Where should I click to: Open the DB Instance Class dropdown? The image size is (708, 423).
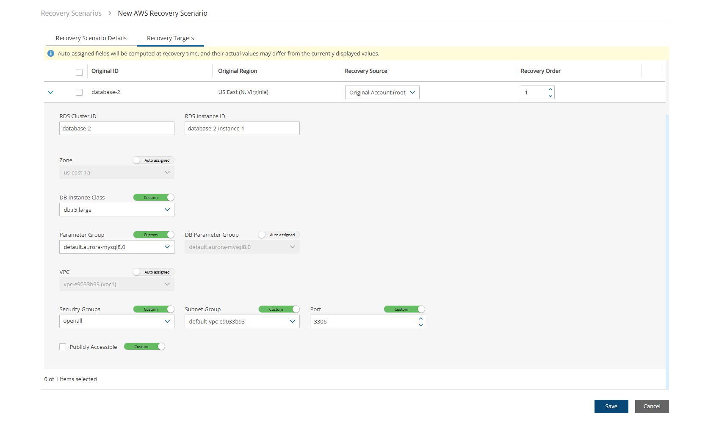pos(116,210)
